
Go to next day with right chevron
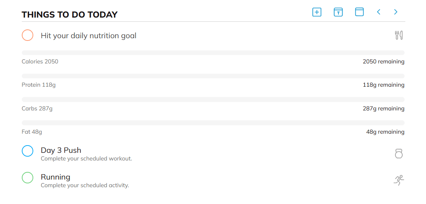(x=396, y=12)
